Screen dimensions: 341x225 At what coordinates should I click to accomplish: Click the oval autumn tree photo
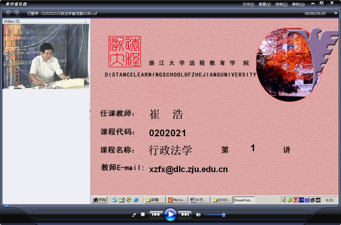(x=289, y=64)
